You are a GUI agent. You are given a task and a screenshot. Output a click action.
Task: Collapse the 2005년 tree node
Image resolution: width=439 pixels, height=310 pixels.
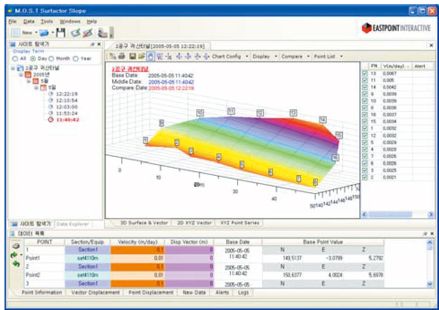click(x=21, y=75)
